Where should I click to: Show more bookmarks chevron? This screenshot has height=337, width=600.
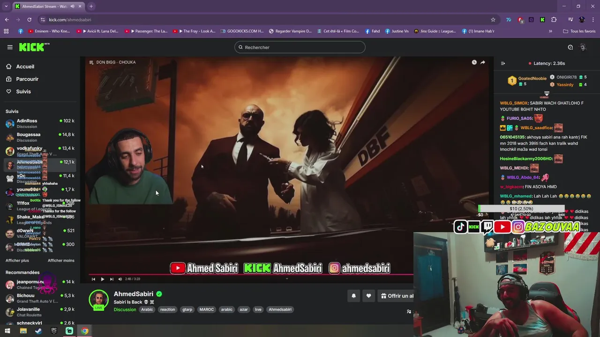[x=550, y=31]
